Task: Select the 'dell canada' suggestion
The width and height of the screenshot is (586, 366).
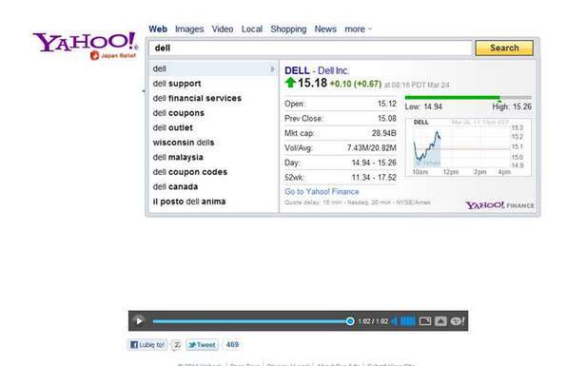Action: [213, 186]
